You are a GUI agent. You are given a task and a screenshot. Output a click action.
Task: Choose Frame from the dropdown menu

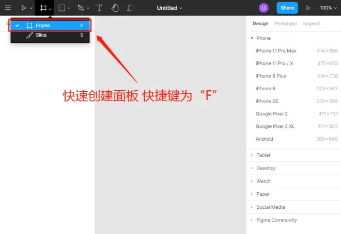tap(50, 26)
